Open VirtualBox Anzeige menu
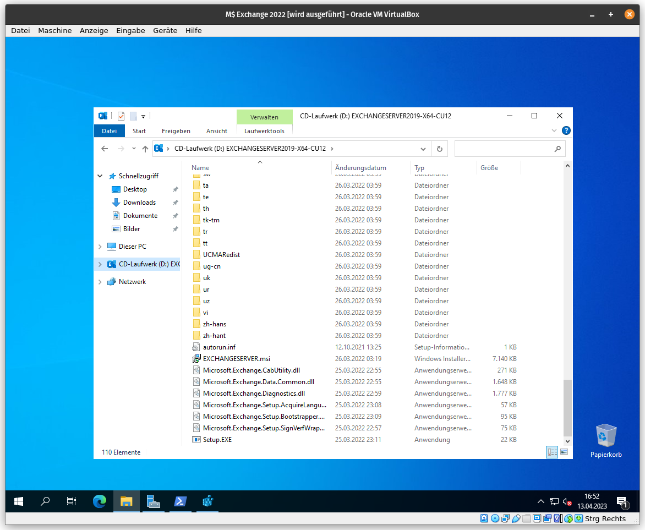Screen dimensions: 645x530 tap(94, 30)
